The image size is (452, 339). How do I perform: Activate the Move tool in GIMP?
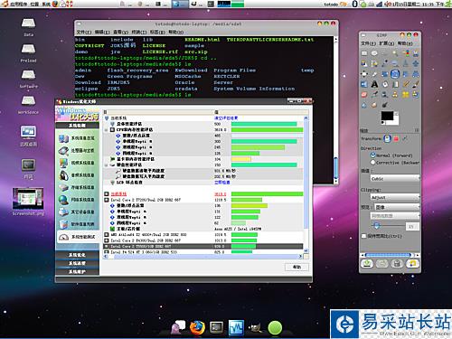click(x=416, y=63)
